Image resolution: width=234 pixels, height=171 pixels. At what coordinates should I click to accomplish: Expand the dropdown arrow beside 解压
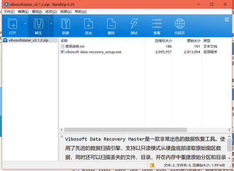coord(51,23)
